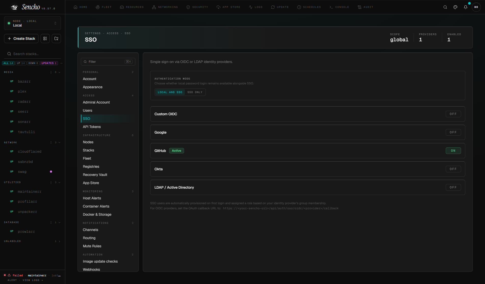Click the Home nav icon
The image size is (485, 284).
tap(75, 7)
